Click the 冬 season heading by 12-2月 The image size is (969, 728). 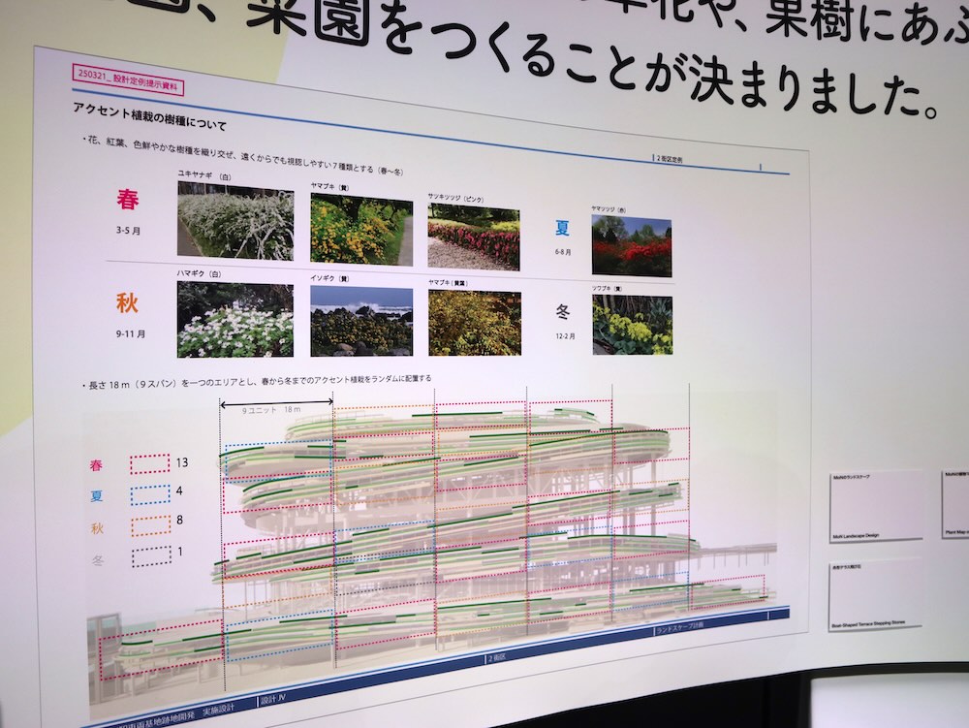(x=563, y=313)
